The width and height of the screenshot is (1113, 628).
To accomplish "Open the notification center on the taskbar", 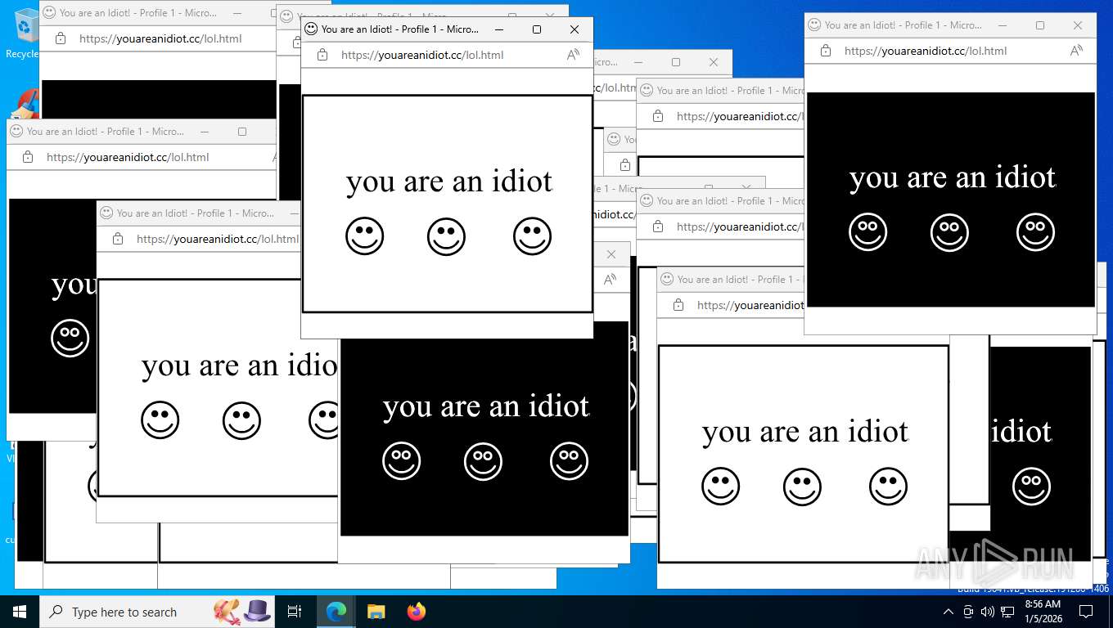I will (x=1086, y=612).
